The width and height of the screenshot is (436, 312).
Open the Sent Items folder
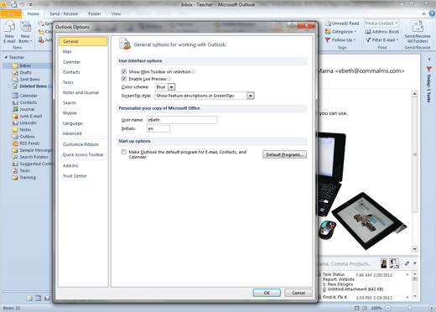pyautogui.click(x=29, y=80)
